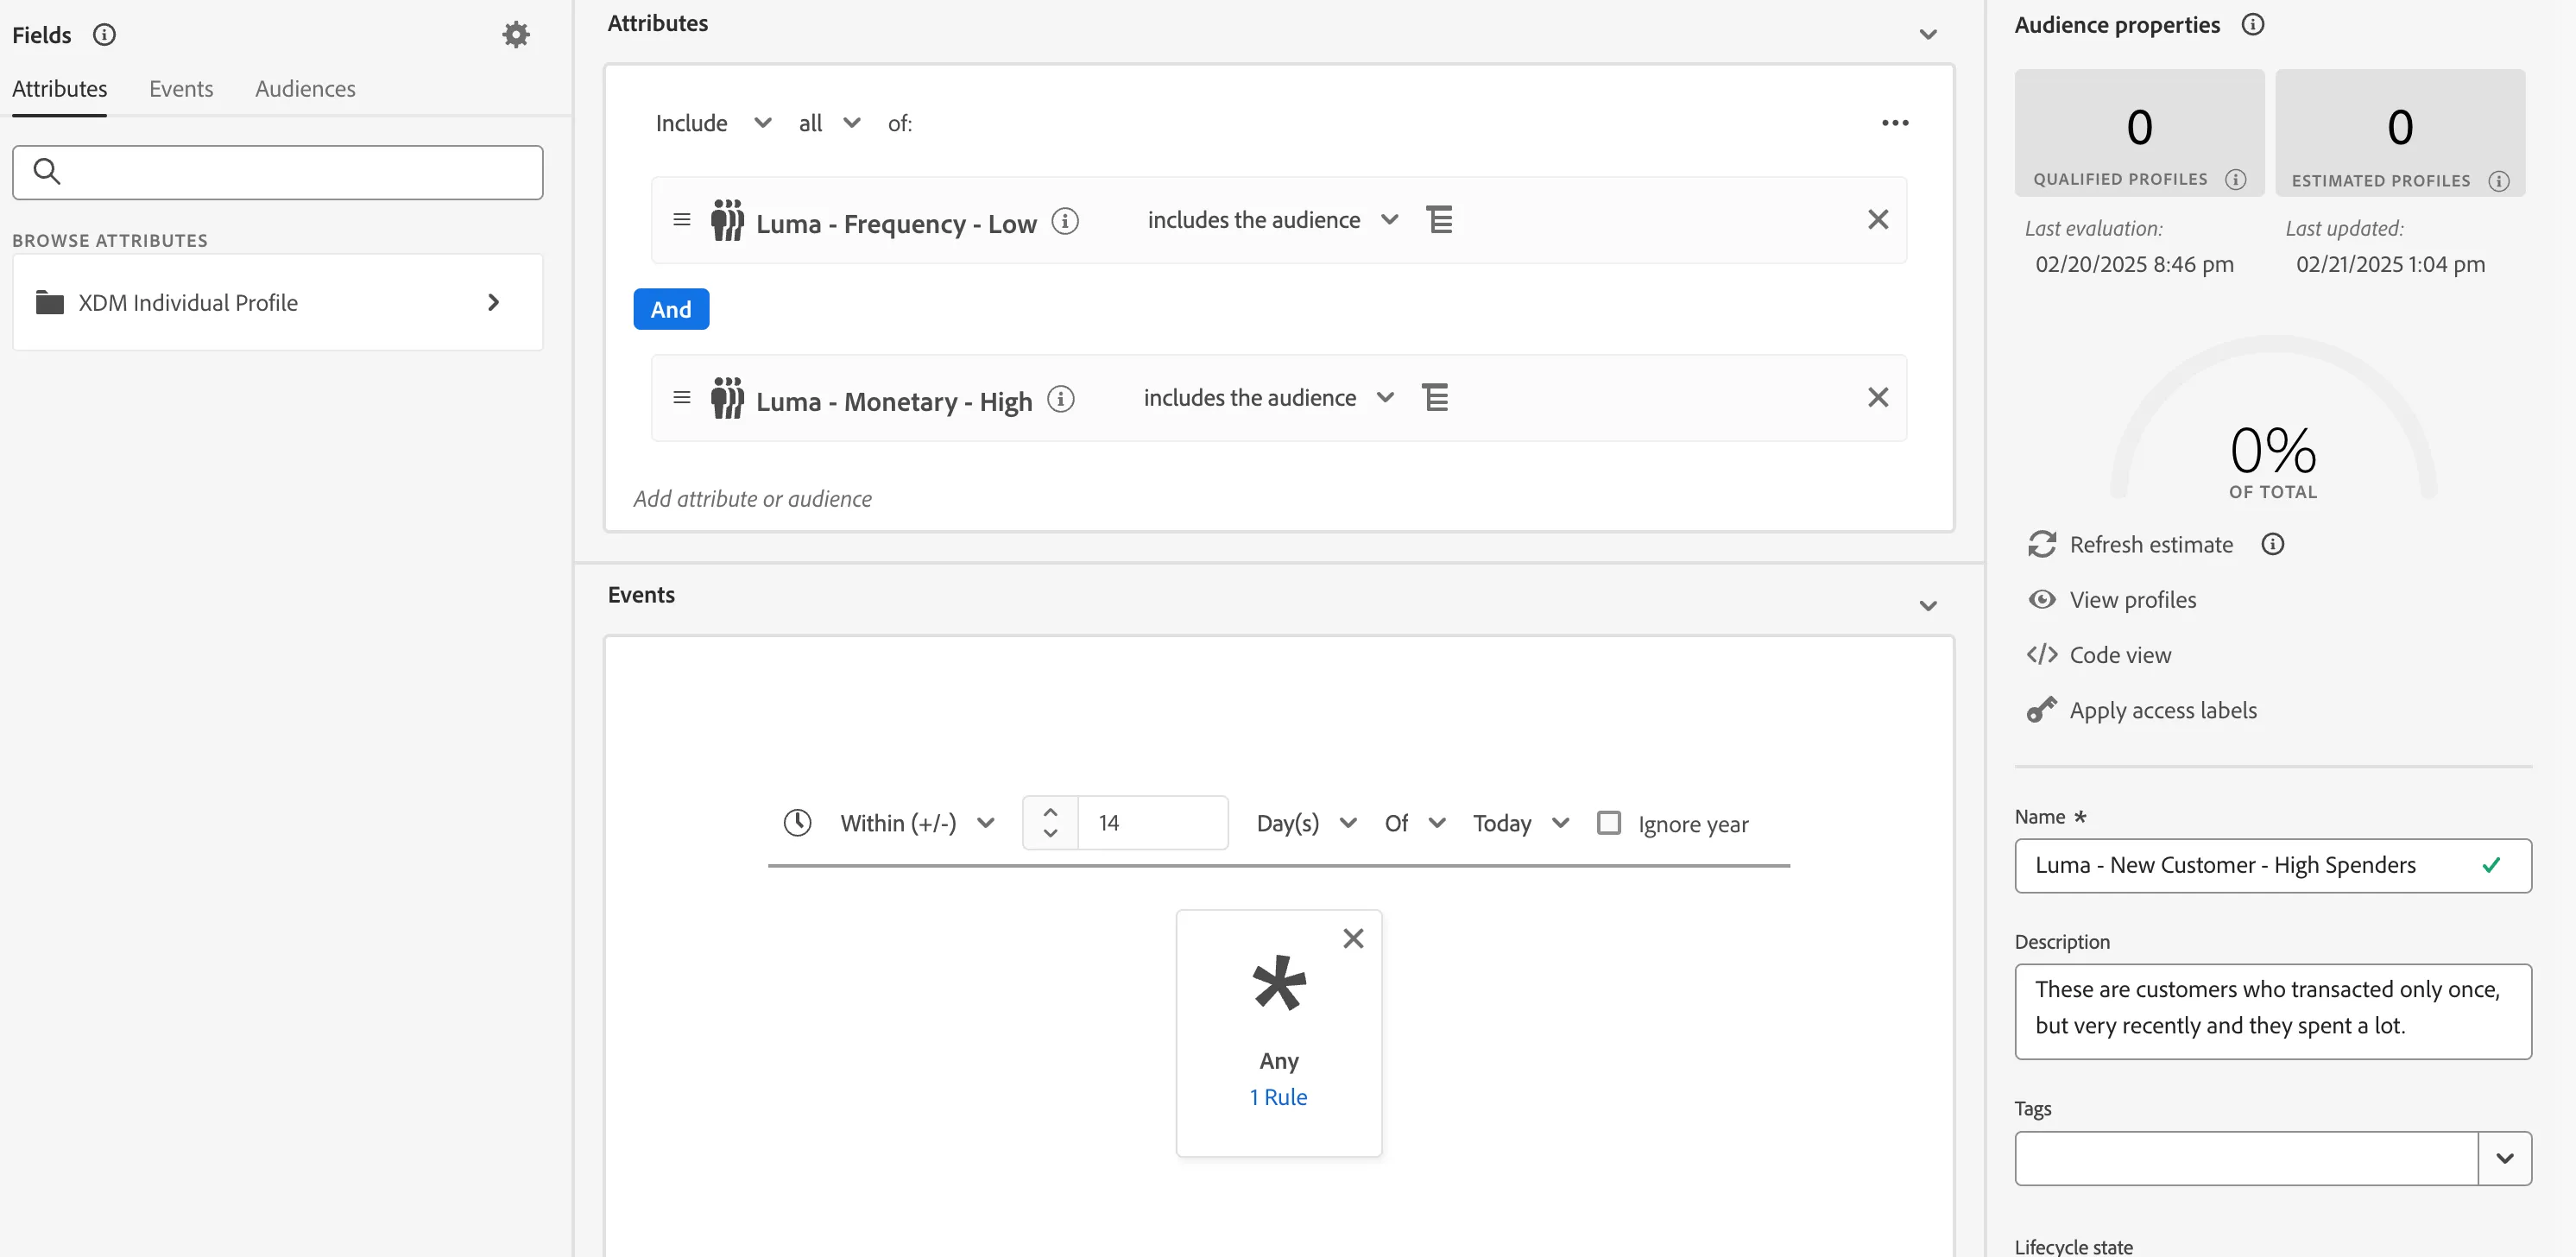Click the search magnifier in the attributes search box
This screenshot has width=2576, height=1257.
47,171
